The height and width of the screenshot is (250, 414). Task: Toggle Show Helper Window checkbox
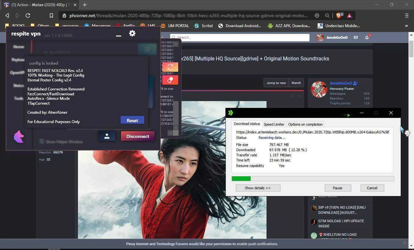pos(41,141)
